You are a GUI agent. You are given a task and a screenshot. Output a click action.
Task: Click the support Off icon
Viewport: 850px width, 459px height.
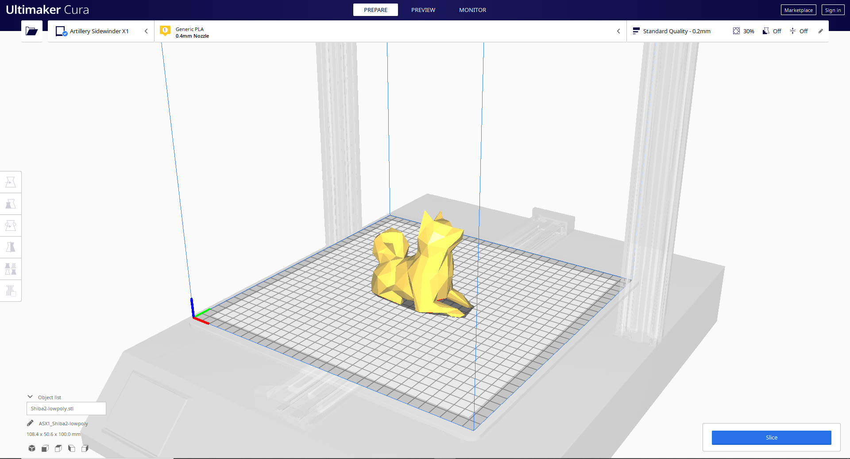pyautogui.click(x=766, y=31)
